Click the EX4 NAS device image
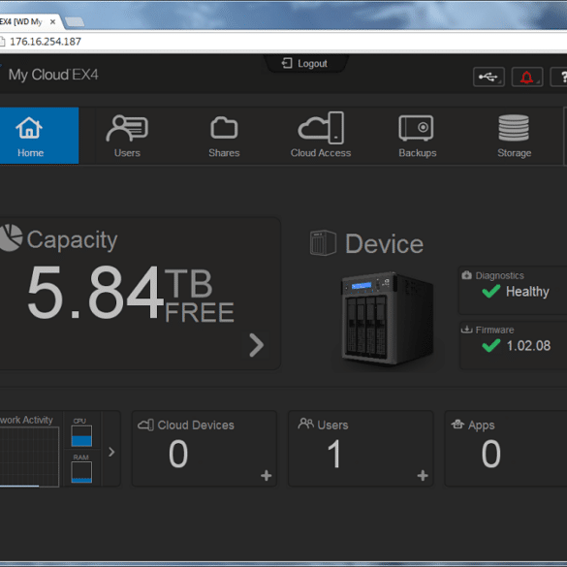Image resolution: width=567 pixels, height=567 pixels. pos(388,318)
